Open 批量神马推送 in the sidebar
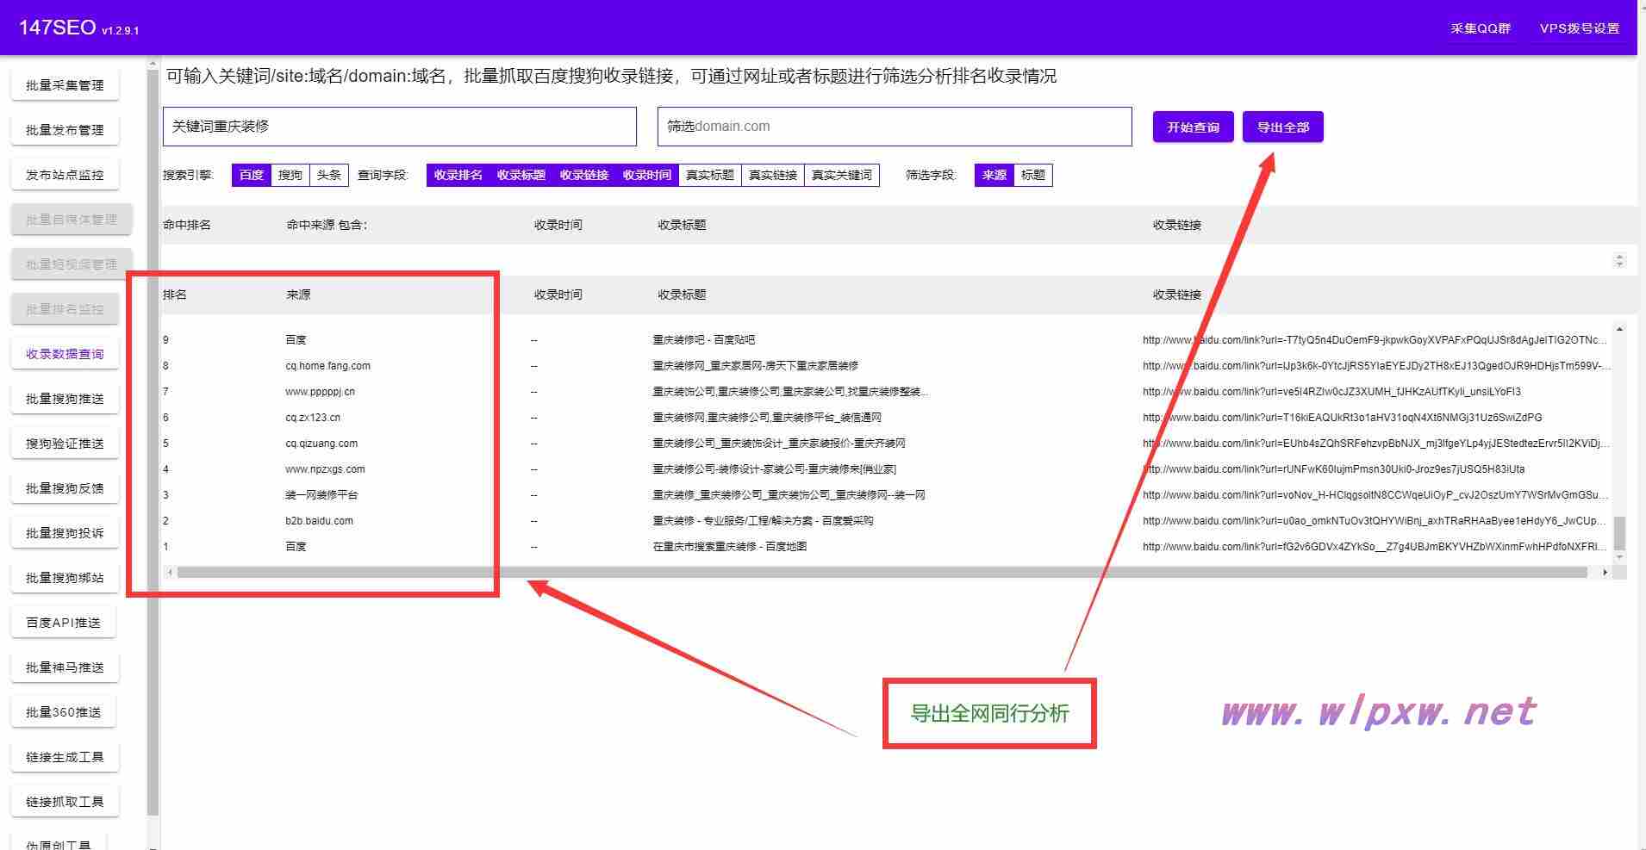 (x=65, y=667)
